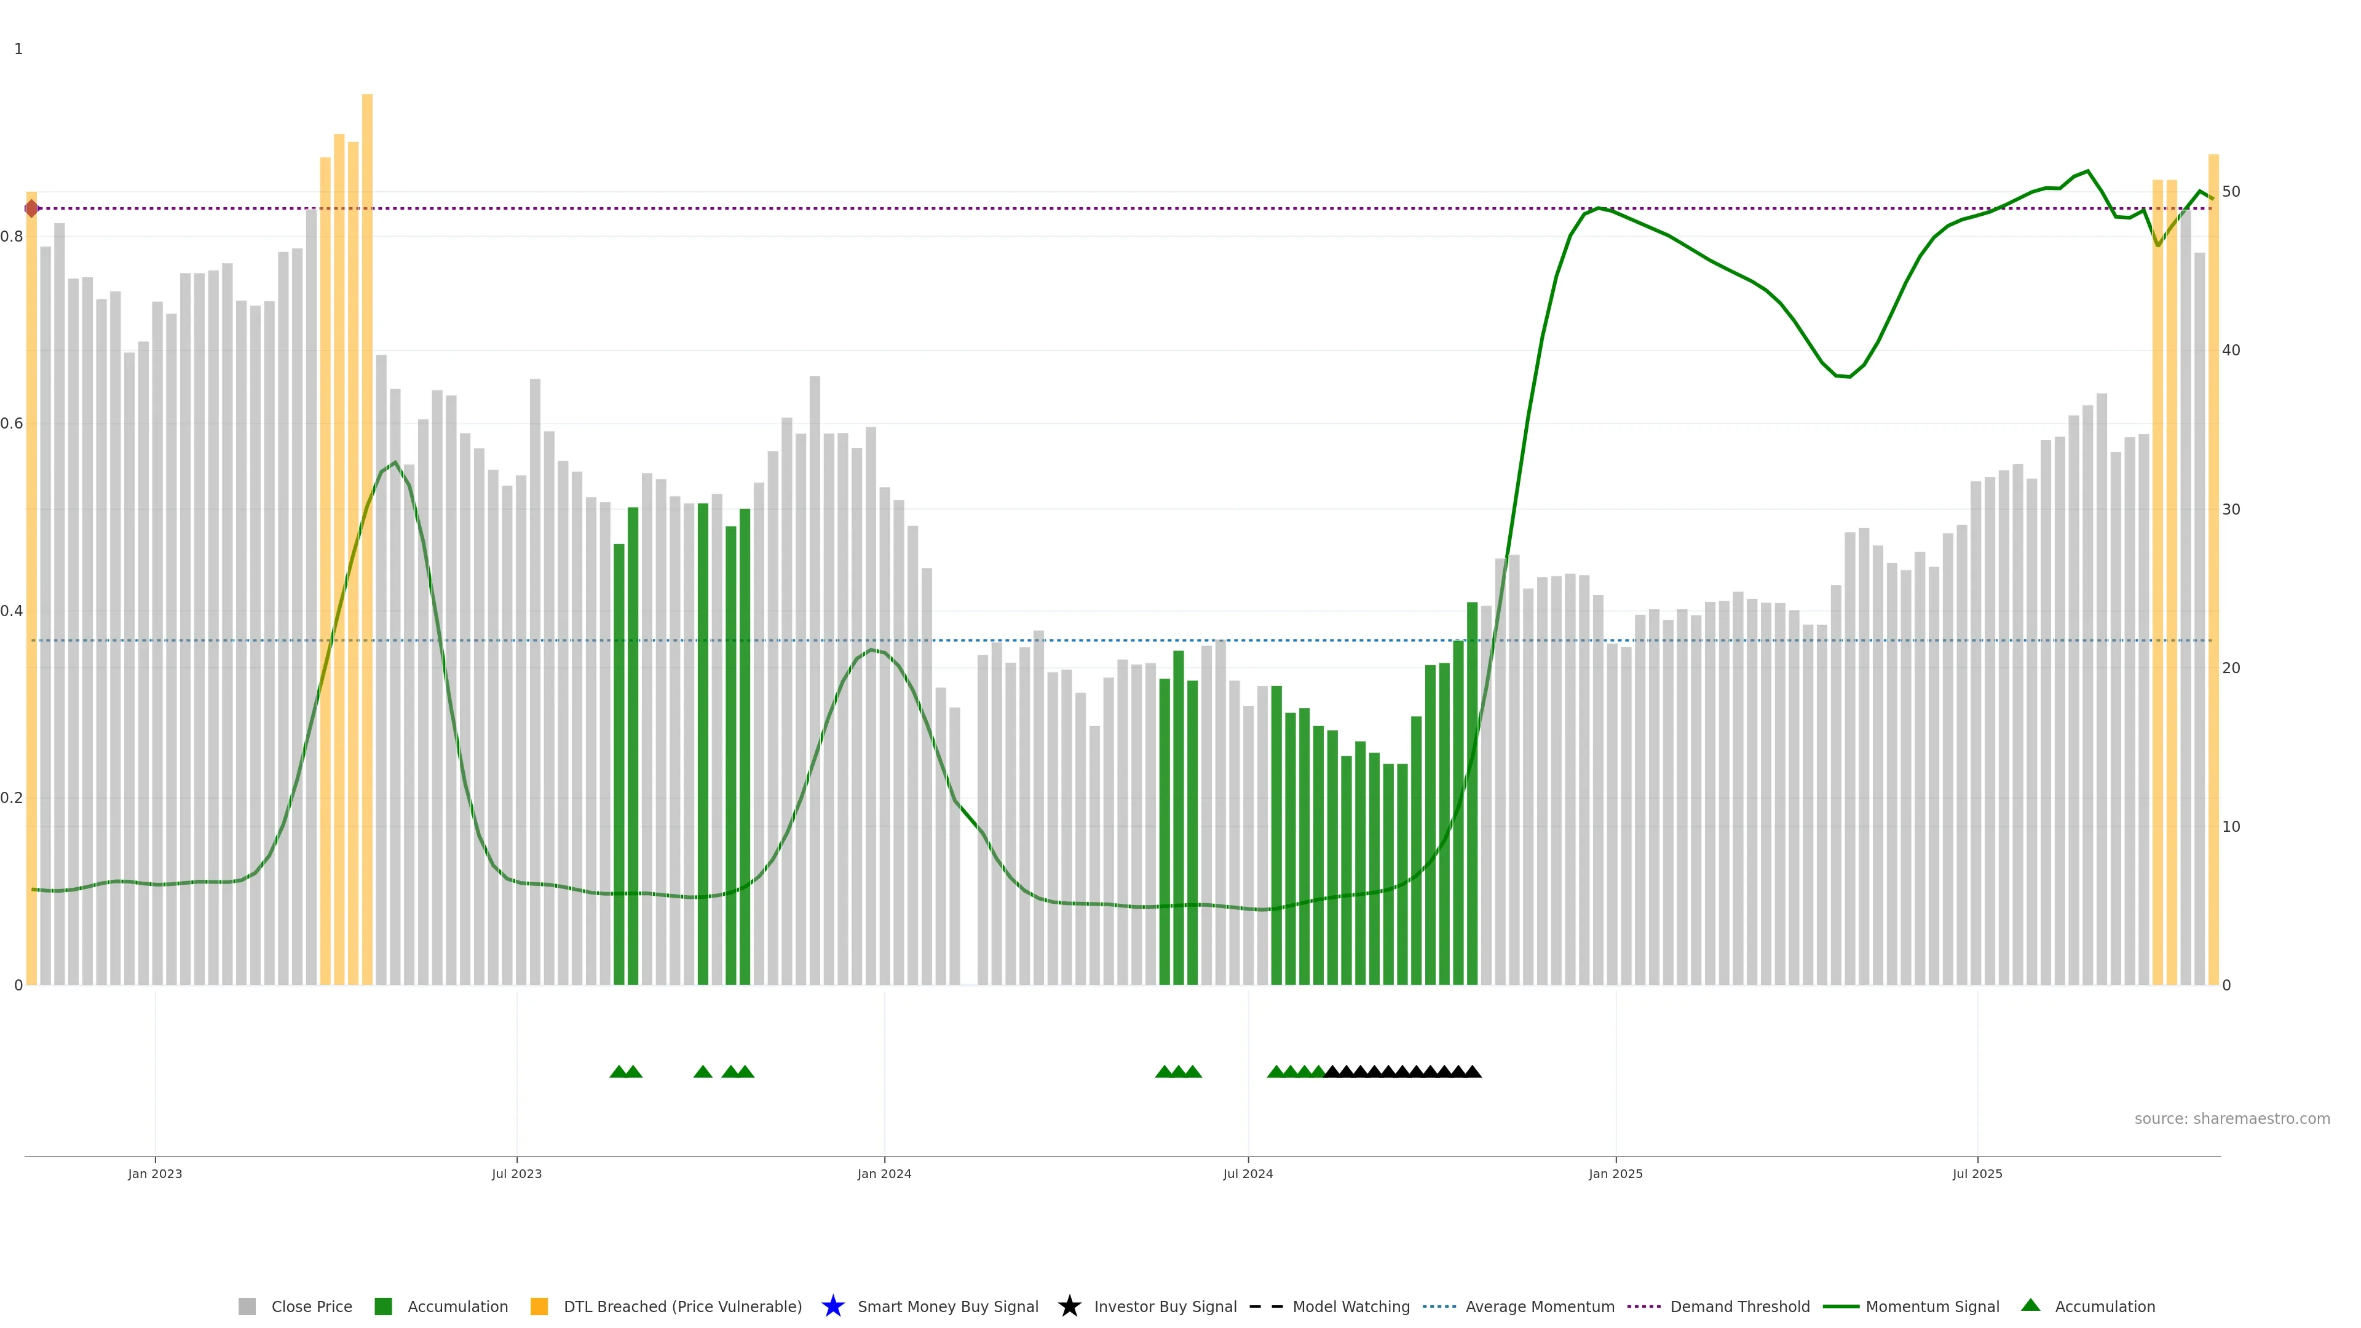
Task: Click the red diamond marker on threshold line
Action: pos(31,208)
